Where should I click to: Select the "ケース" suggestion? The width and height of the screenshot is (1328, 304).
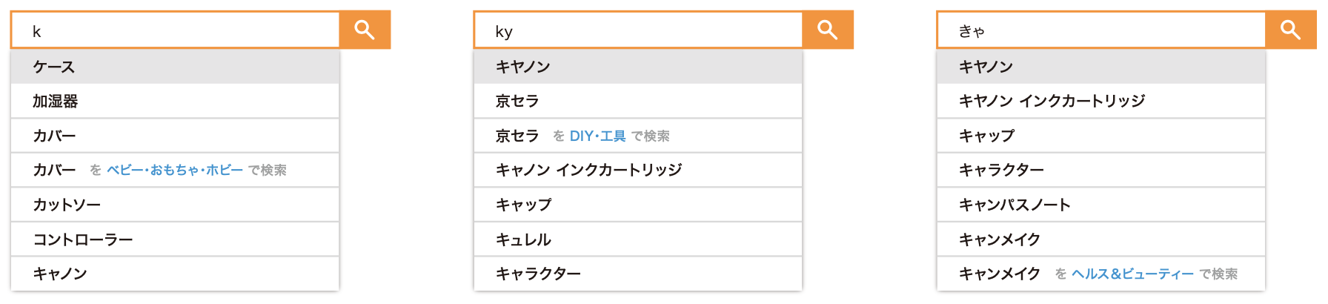[x=175, y=67]
